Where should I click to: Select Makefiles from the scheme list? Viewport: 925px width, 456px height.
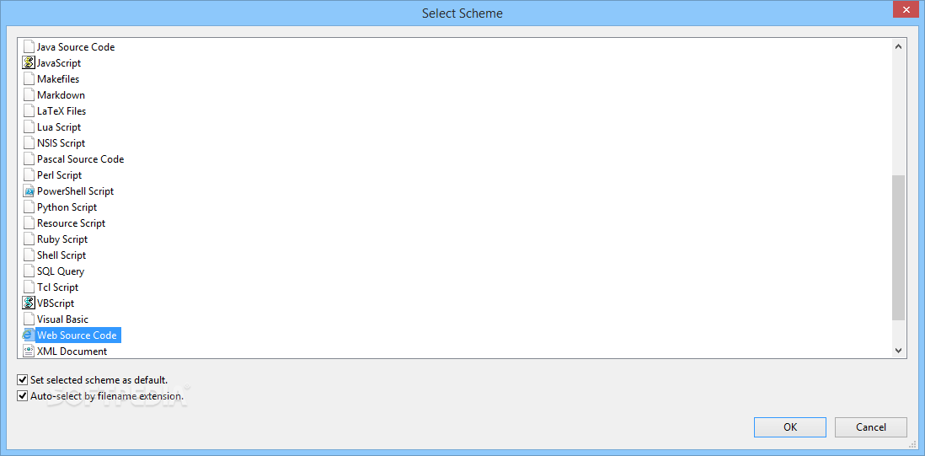[x=58, y=78]
